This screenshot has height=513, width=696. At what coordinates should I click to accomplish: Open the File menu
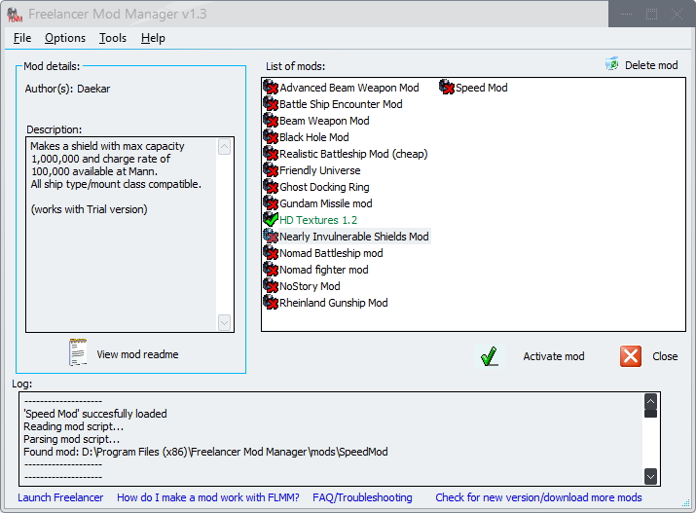pyautogui.click(x=22, y=38)
